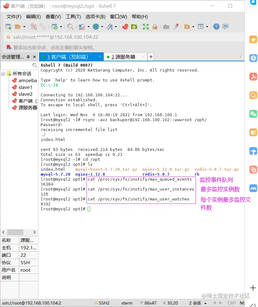Click the right sidebar WeChat icon
Viewport: 258px width, 307px height.
click(253, 114)
